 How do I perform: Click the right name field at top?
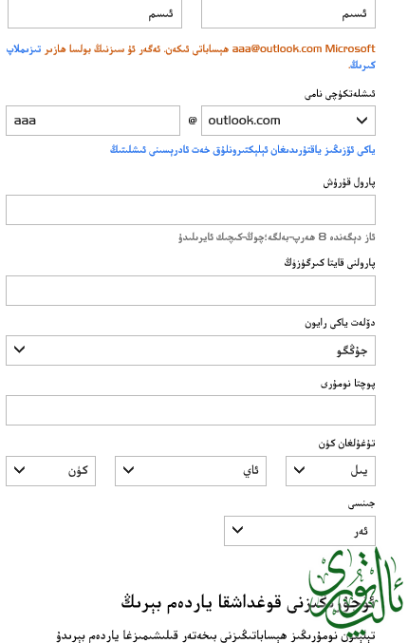pos(288,14)
